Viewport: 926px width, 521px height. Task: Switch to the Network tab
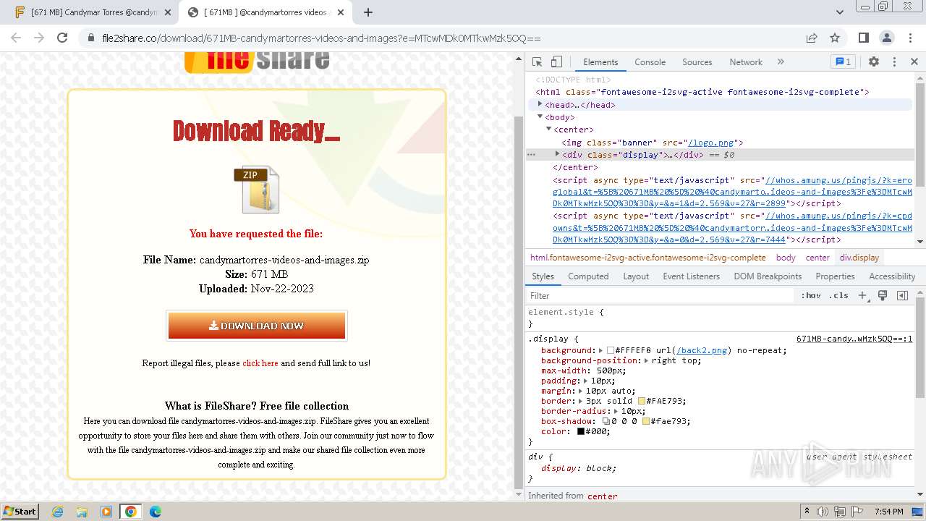pos(745,62)
